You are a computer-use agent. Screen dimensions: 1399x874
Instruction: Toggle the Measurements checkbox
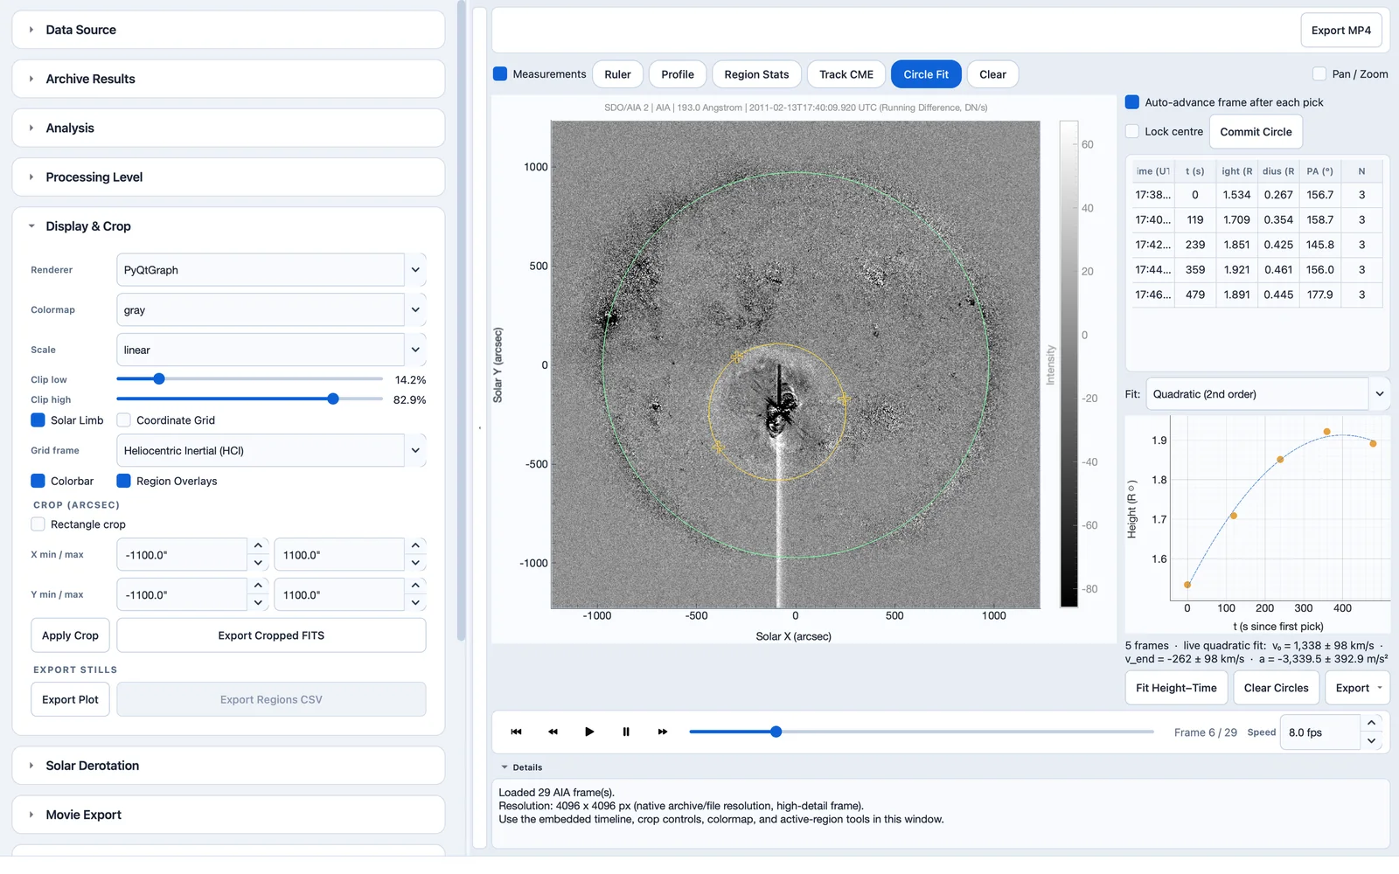point(500,74)
